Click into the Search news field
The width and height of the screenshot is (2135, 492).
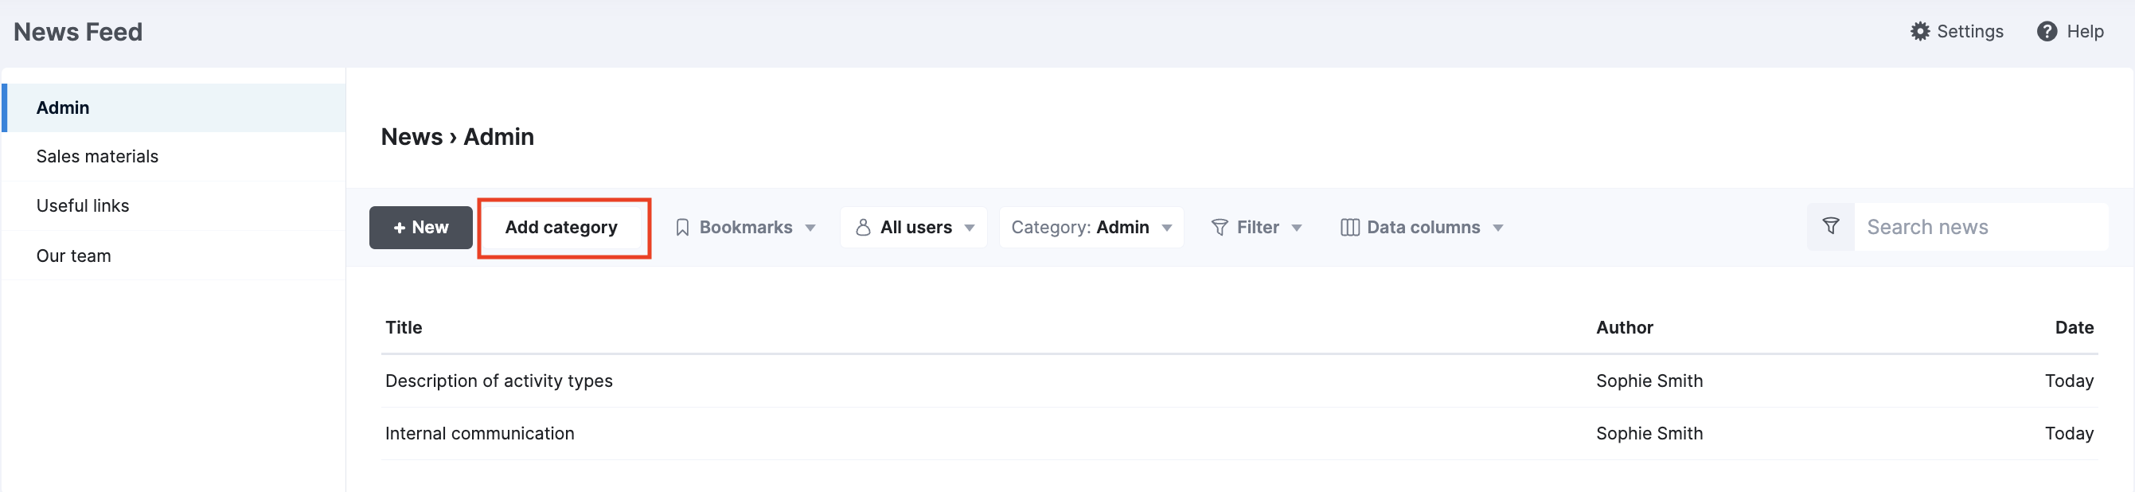pyautogui.click(x=1980, y=227)
